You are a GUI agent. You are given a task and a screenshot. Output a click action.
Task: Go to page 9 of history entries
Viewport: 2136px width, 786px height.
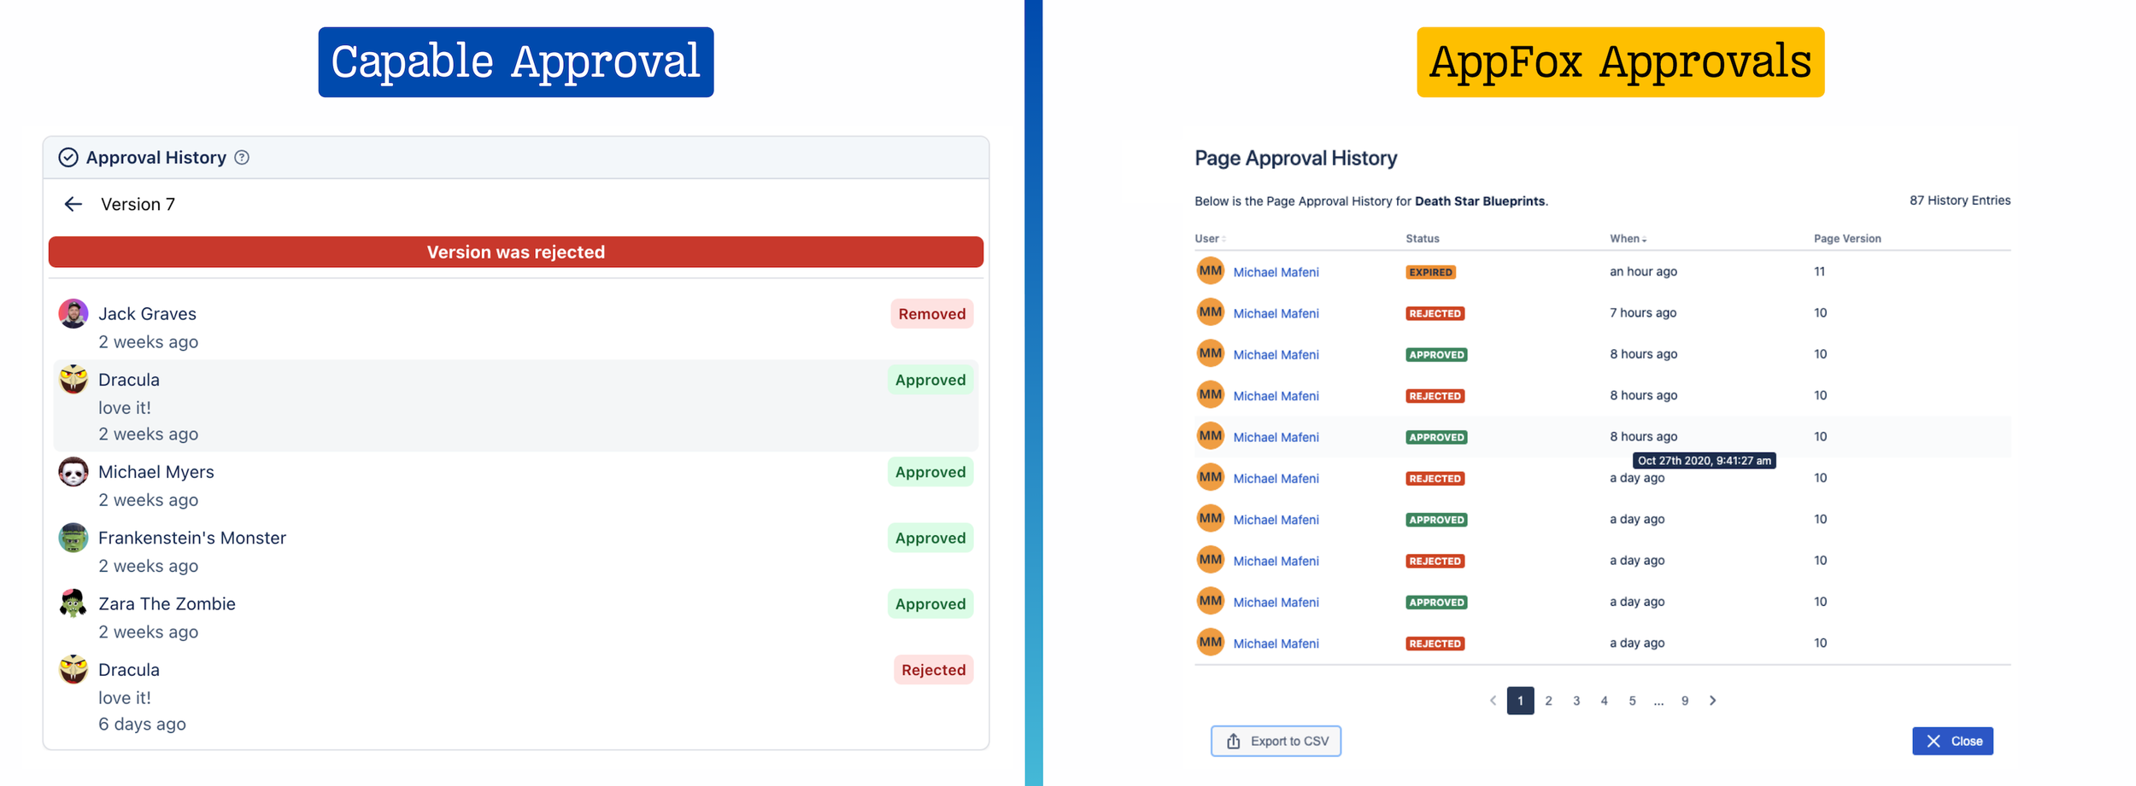(1685, 701)
